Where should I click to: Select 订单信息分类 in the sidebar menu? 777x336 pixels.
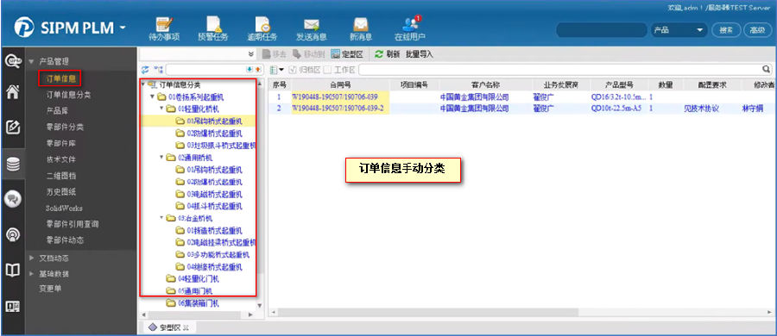[x=68, y=95]
